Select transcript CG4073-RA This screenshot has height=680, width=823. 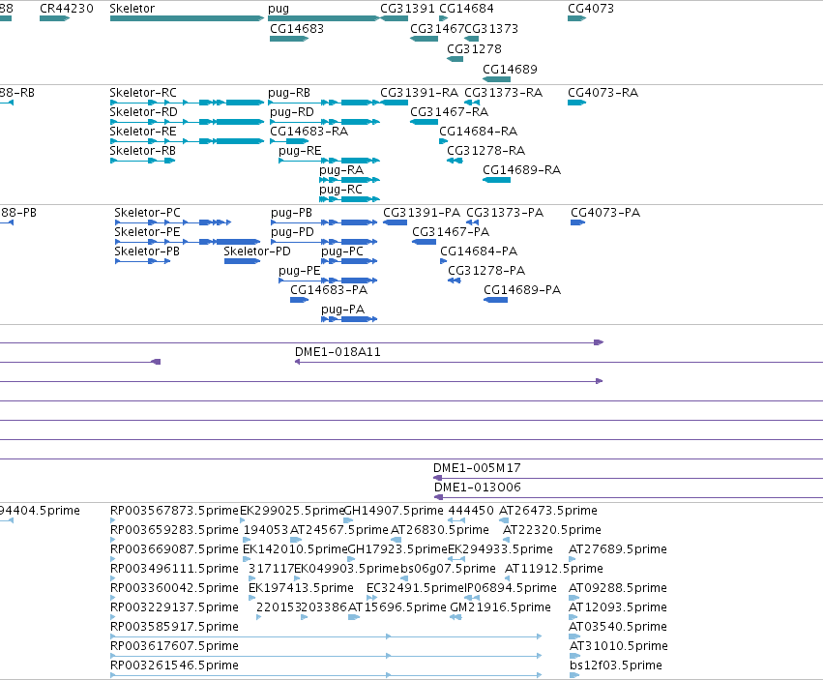[603, 93]
